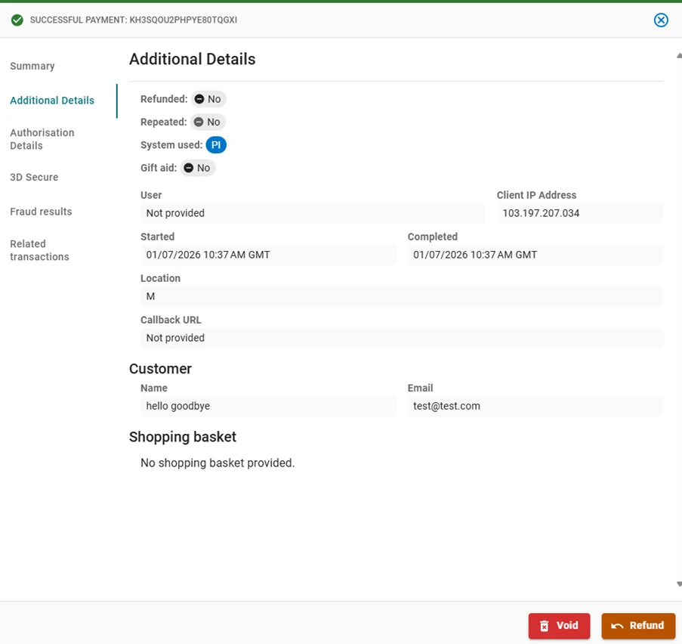Close the payment details dialog

[x=661, y=20]
